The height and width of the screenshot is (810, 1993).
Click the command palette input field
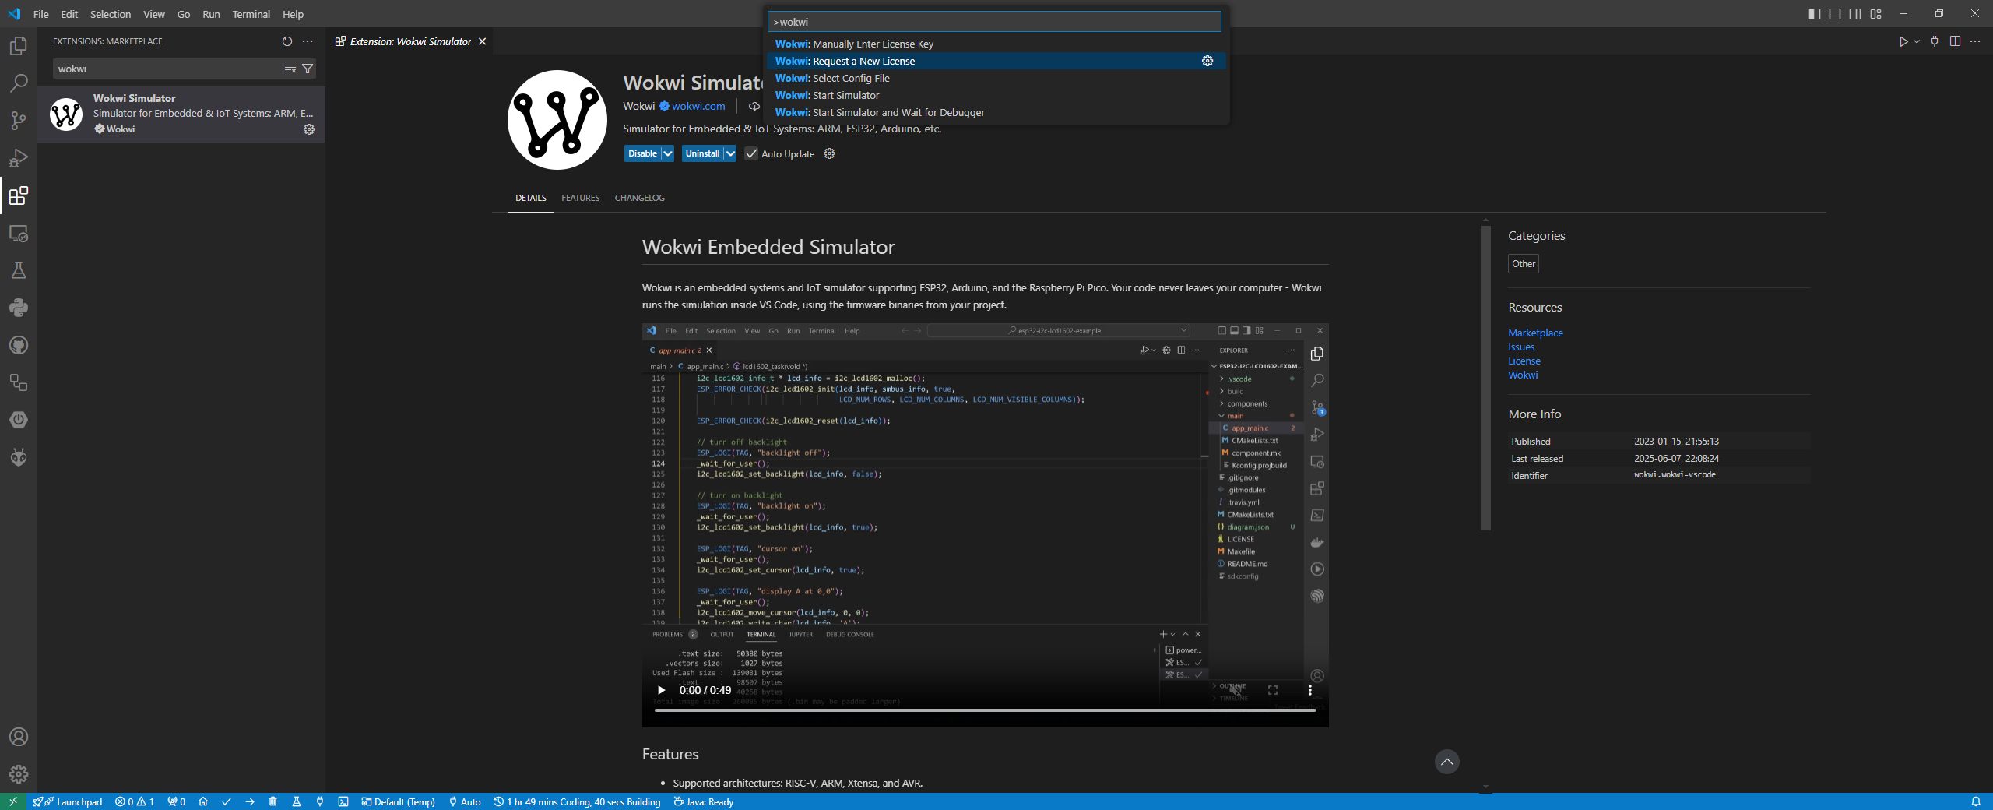994,22
